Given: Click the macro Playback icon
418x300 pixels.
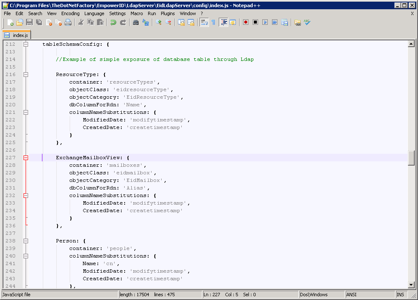Looking at the screenshot, I should click(x=265, y=22).
